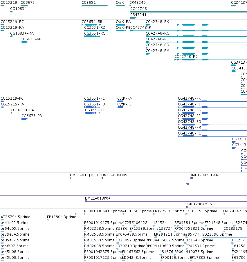Select BAC end DME1-006O05.F
Image resolution: width=247 pixels, height=262 pixels.
(x=116, y=175)
